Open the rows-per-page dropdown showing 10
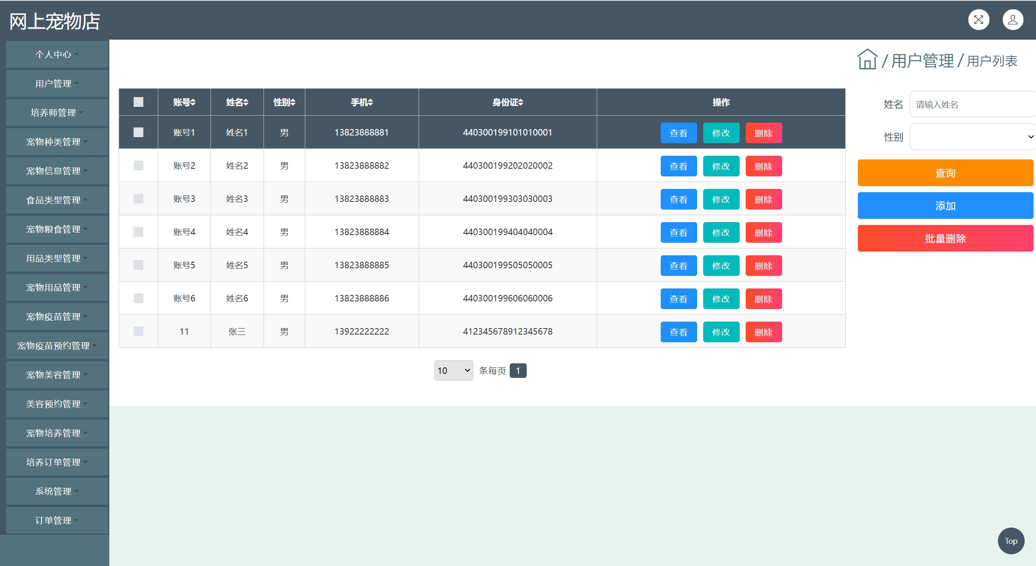1036x566 pixels. pos(453,371)
